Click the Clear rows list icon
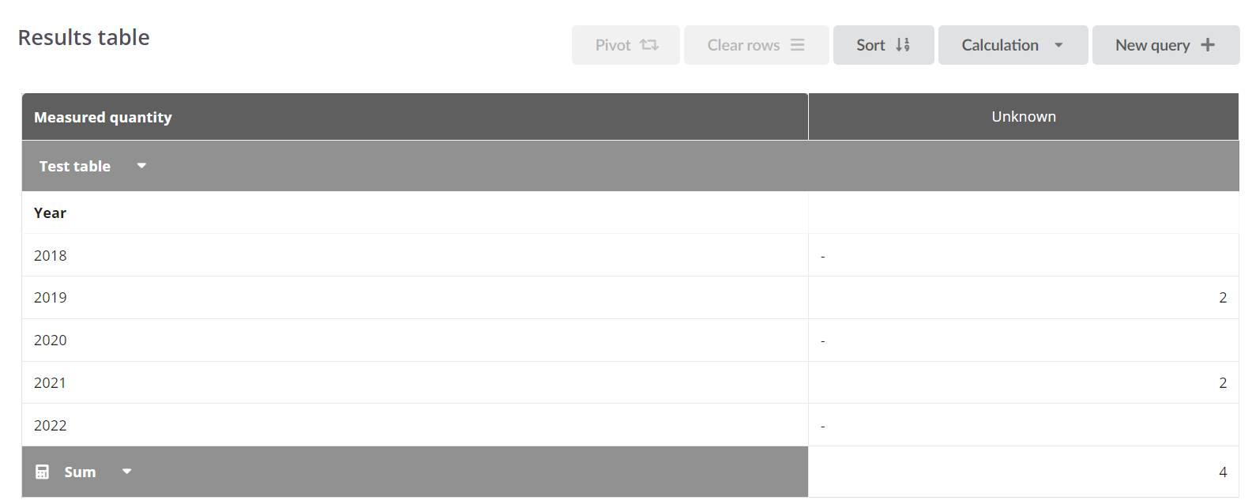 [798, 45]
